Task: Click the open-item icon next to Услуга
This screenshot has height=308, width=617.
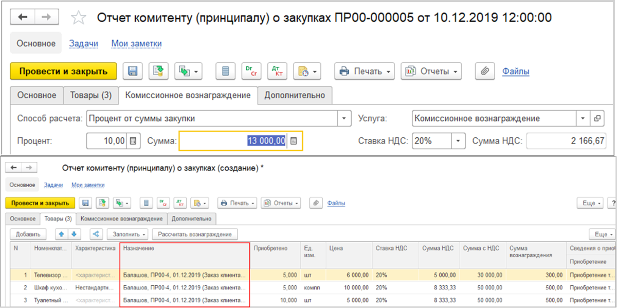Action: pos(597,118)
